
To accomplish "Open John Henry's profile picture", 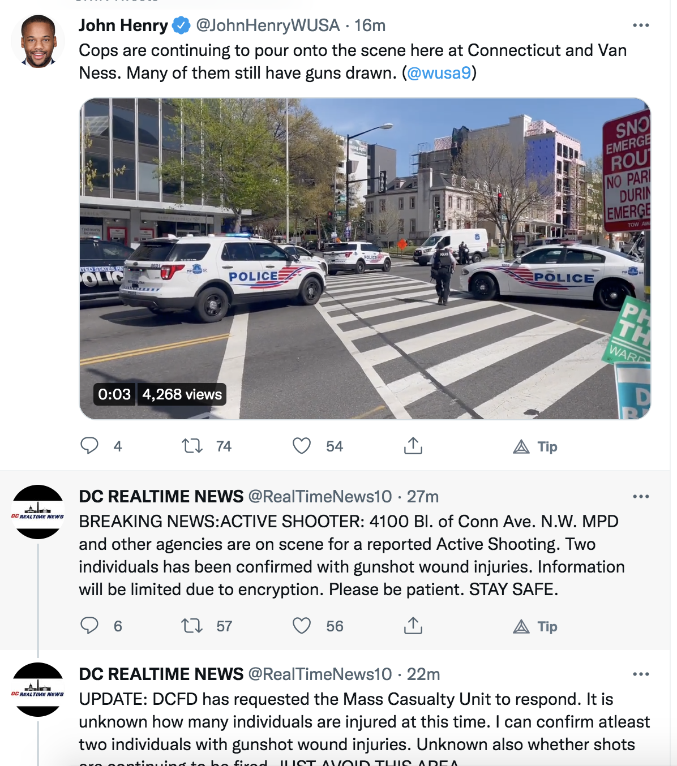I will (38, 41).
